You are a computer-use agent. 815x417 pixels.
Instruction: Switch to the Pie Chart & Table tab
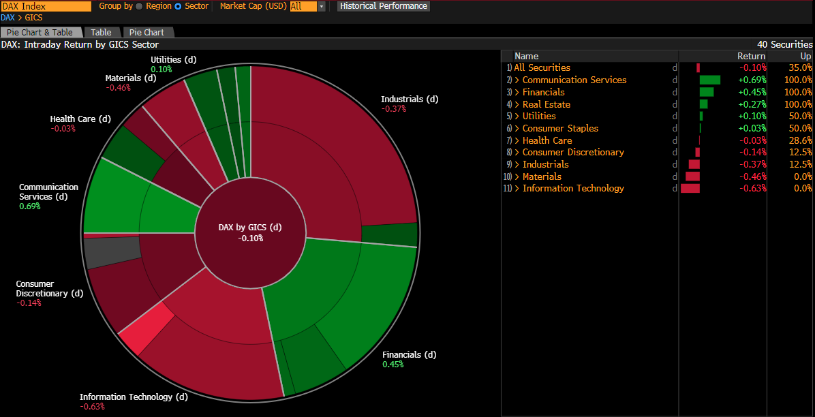coord(40,32)
